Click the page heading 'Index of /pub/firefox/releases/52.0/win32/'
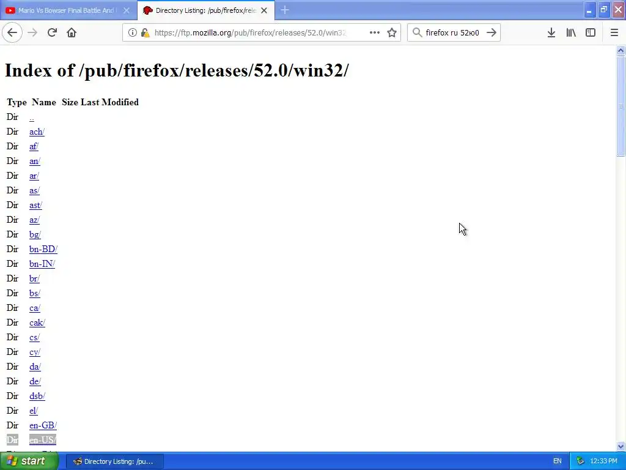This screenshot has height=470, width=626. click(177, 70)
